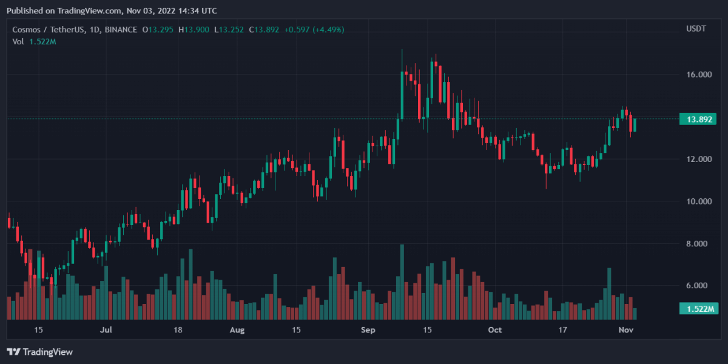Screen dimensions: 728x364
Task: Click the 6.000 price axis label
Action: 699,286
